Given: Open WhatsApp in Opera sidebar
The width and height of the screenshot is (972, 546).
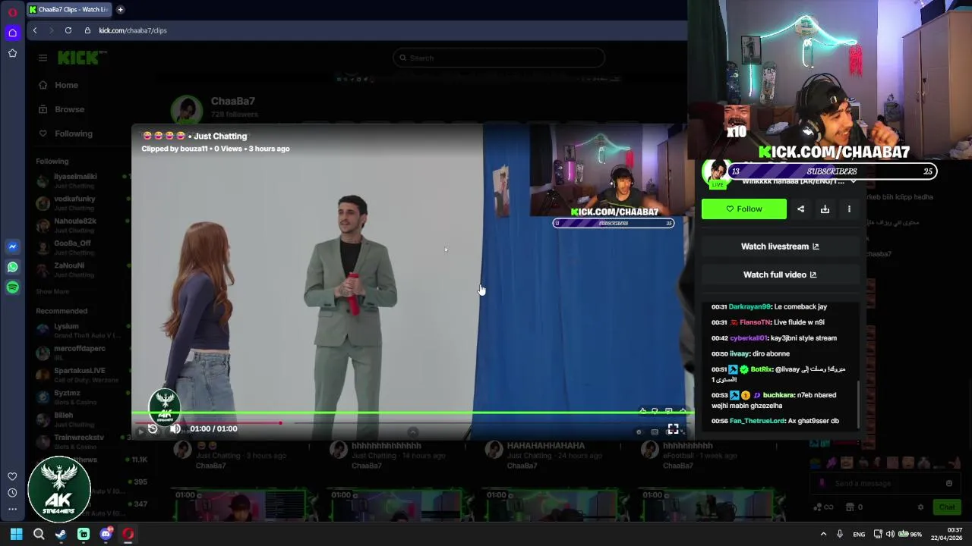Looking at the screenshot, I should pos(12,267).
